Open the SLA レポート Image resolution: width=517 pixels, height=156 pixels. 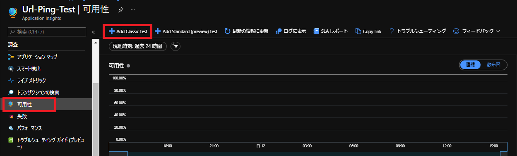click(331, 31)
